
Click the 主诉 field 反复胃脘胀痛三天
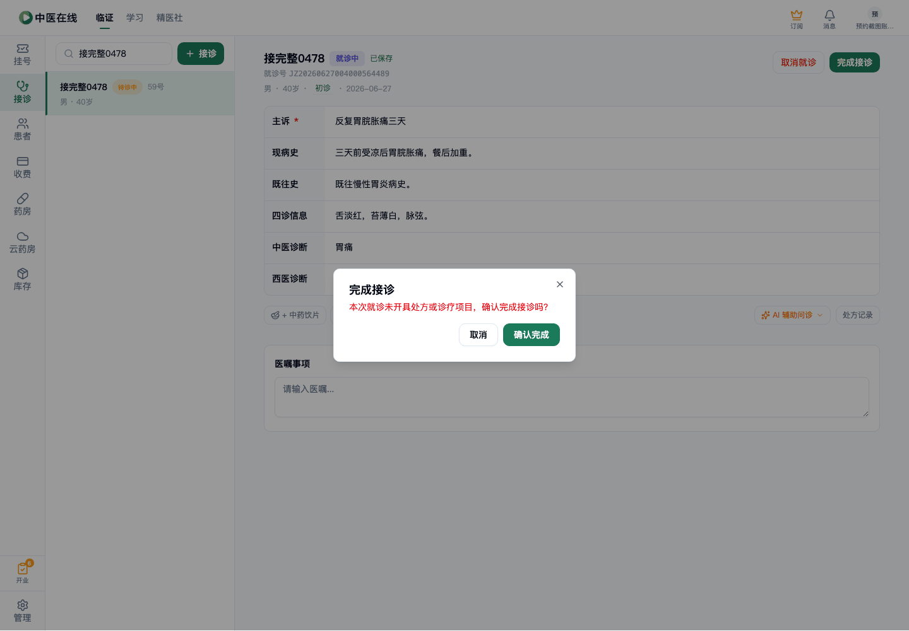coord(602,122)
